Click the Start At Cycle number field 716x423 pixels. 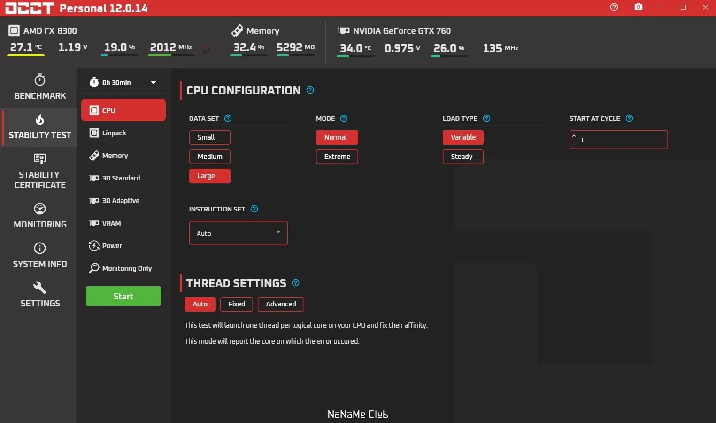tap(619, 140)
